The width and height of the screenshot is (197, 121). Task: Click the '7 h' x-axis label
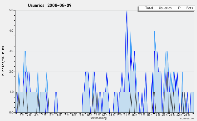pyautogui.click(x=66, y=114)
